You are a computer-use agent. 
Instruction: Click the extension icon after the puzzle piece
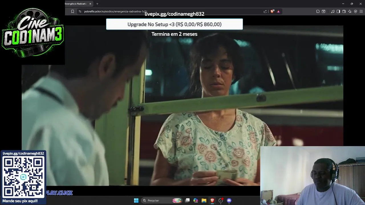click(323, 11)
